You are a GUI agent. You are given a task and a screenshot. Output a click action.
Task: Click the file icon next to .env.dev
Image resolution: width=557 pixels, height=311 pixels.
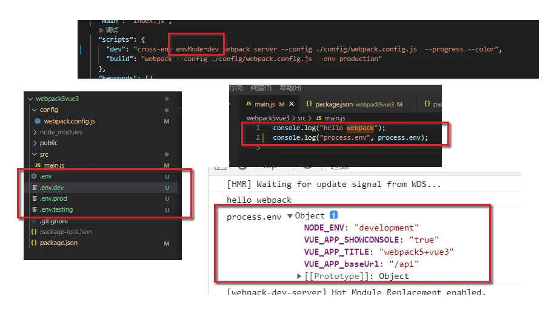35,187
